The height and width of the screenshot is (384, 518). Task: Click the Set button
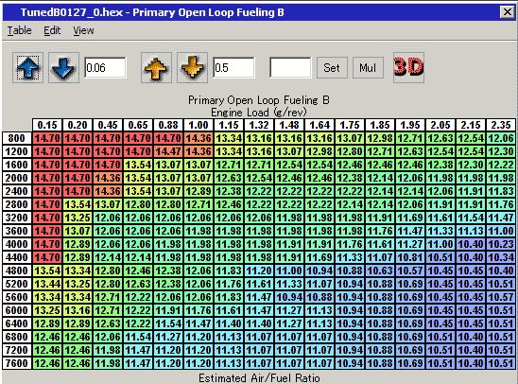(332, 68)
